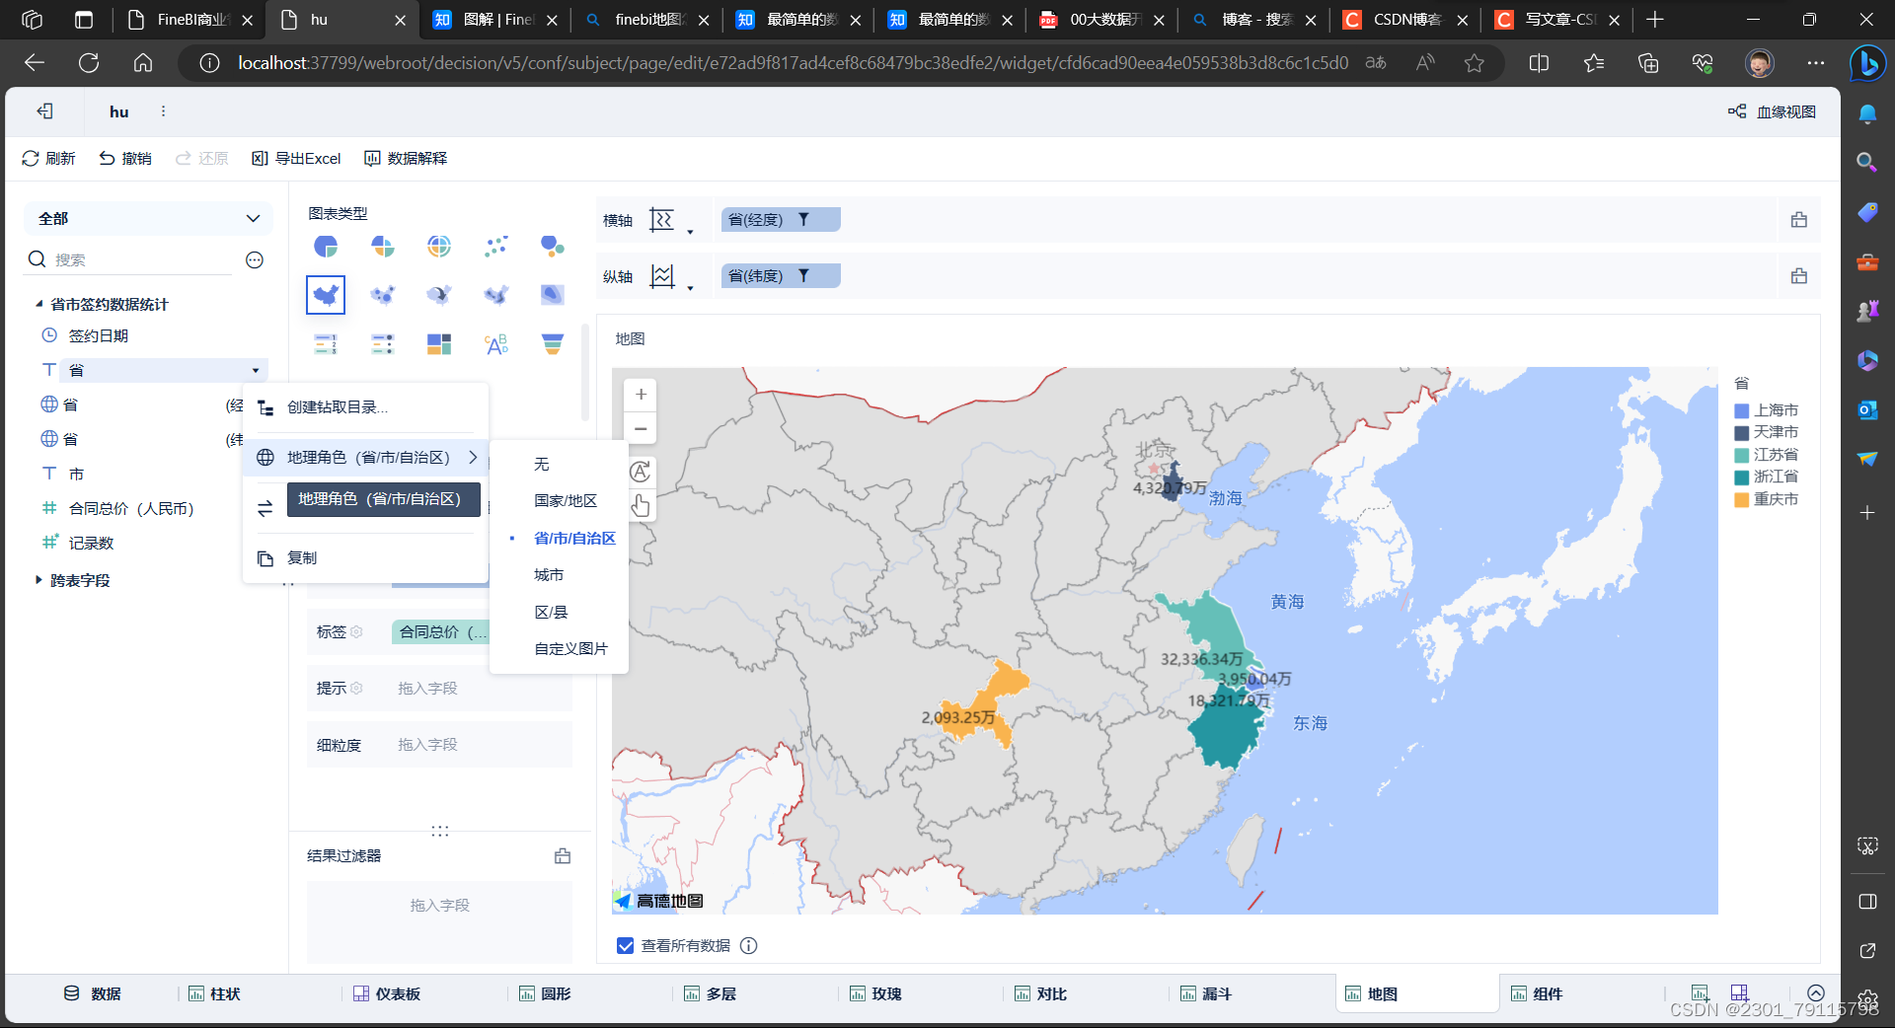This screenshot has height=1028, width=1895.
Task: Select the scatter plot chart type icon
Action: point(495,247)
